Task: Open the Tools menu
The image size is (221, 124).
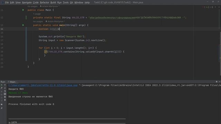Action: pos(66,2)
